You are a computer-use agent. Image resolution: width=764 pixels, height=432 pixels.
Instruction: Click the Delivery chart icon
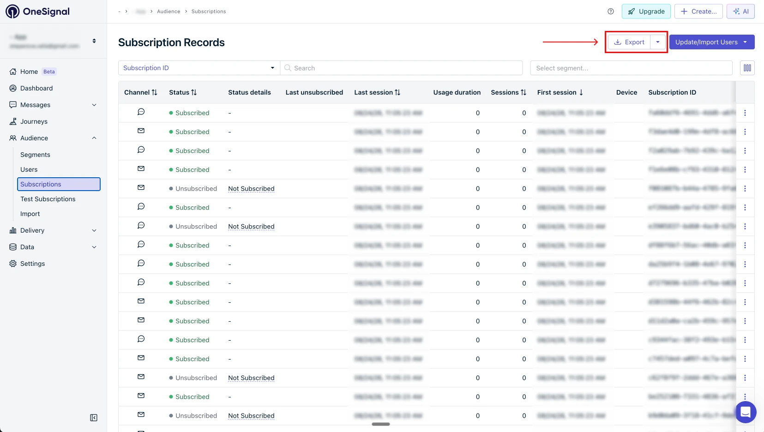point(13,230)
